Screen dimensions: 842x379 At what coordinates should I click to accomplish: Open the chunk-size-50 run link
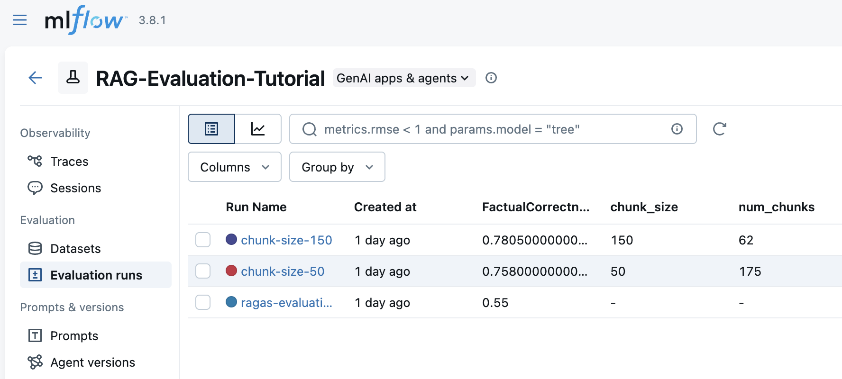(283, 271)
